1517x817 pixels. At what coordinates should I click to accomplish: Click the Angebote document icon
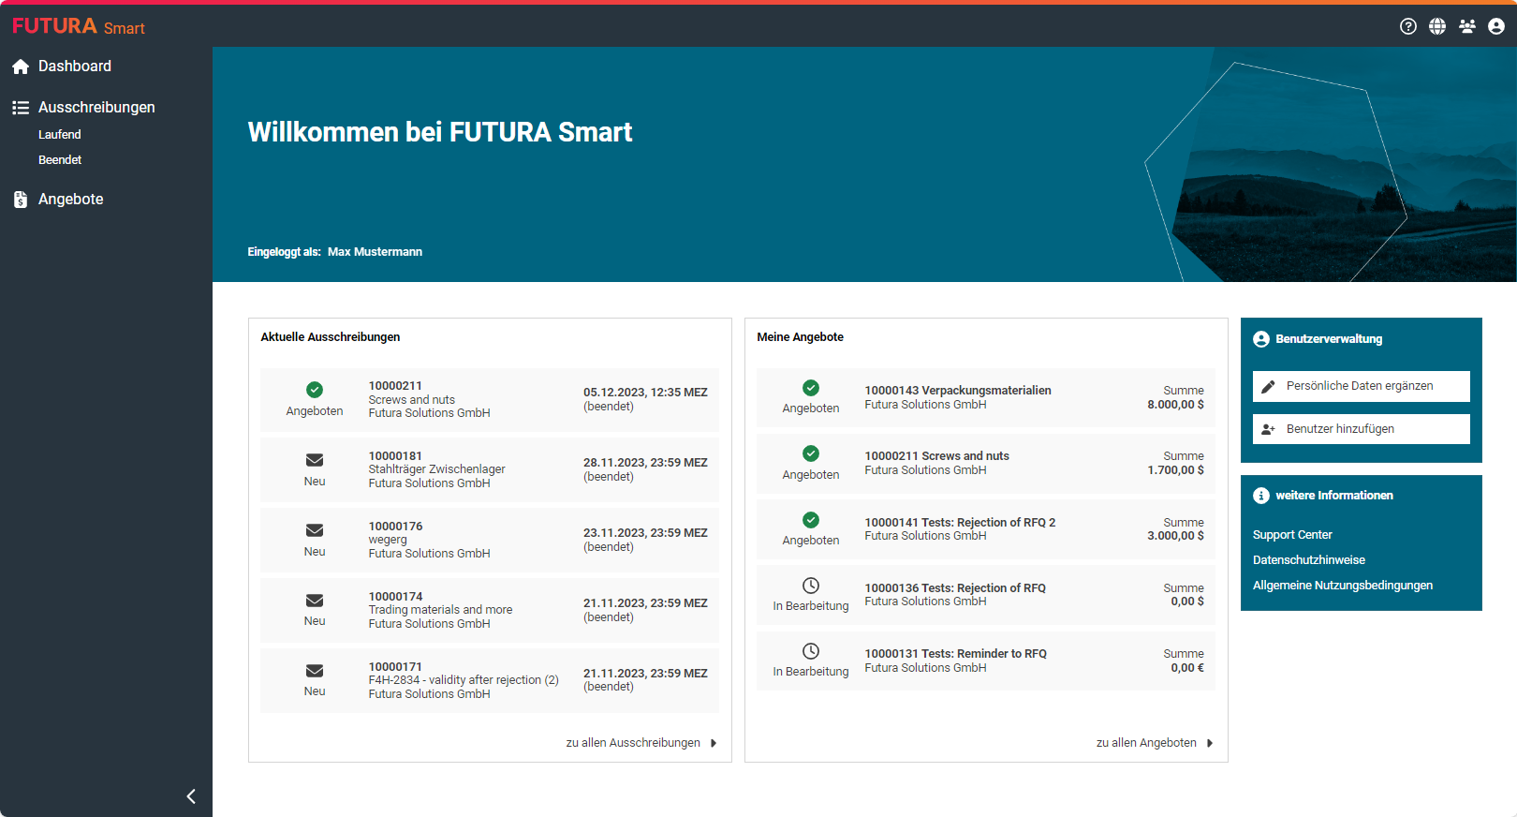pos(21,200)
